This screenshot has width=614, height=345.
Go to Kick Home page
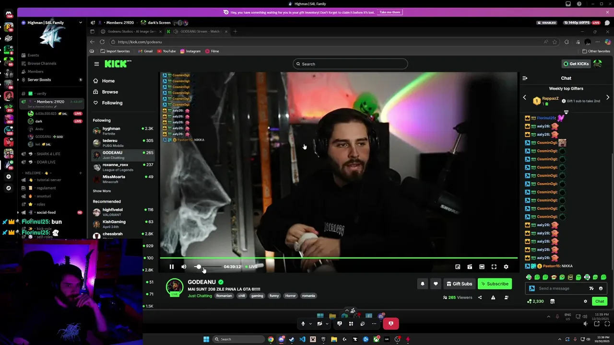point(104,81)
